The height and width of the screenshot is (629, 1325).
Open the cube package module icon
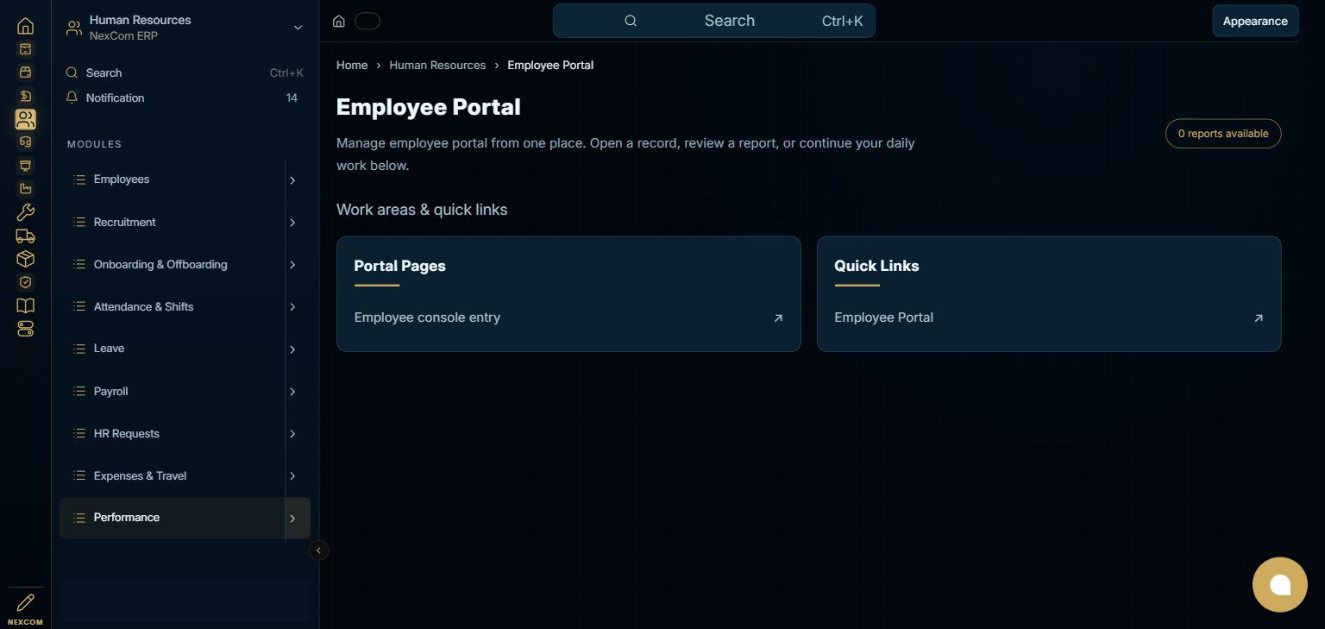(x=25, y=259)
